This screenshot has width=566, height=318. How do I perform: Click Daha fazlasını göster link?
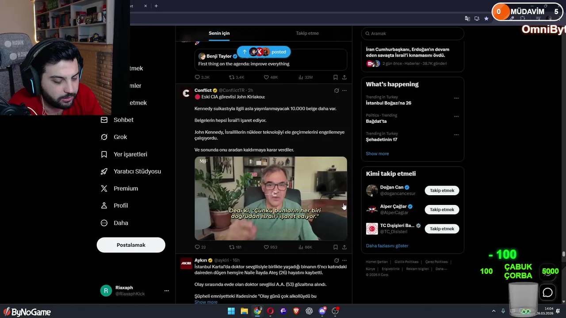[387, 246]
